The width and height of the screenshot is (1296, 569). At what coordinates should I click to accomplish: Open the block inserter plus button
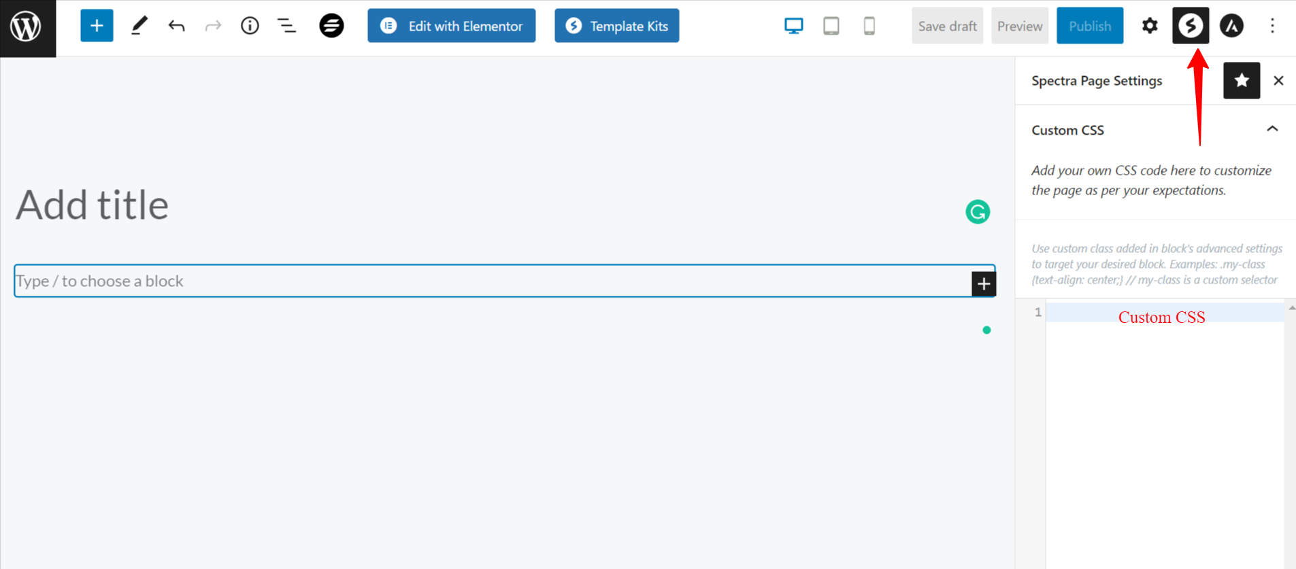97,26
